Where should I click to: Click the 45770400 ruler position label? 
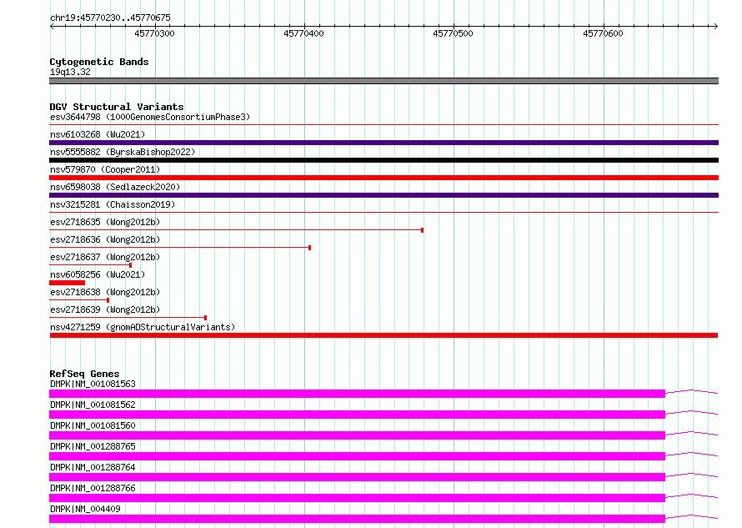pyautogui.click(x=303, y=33)
